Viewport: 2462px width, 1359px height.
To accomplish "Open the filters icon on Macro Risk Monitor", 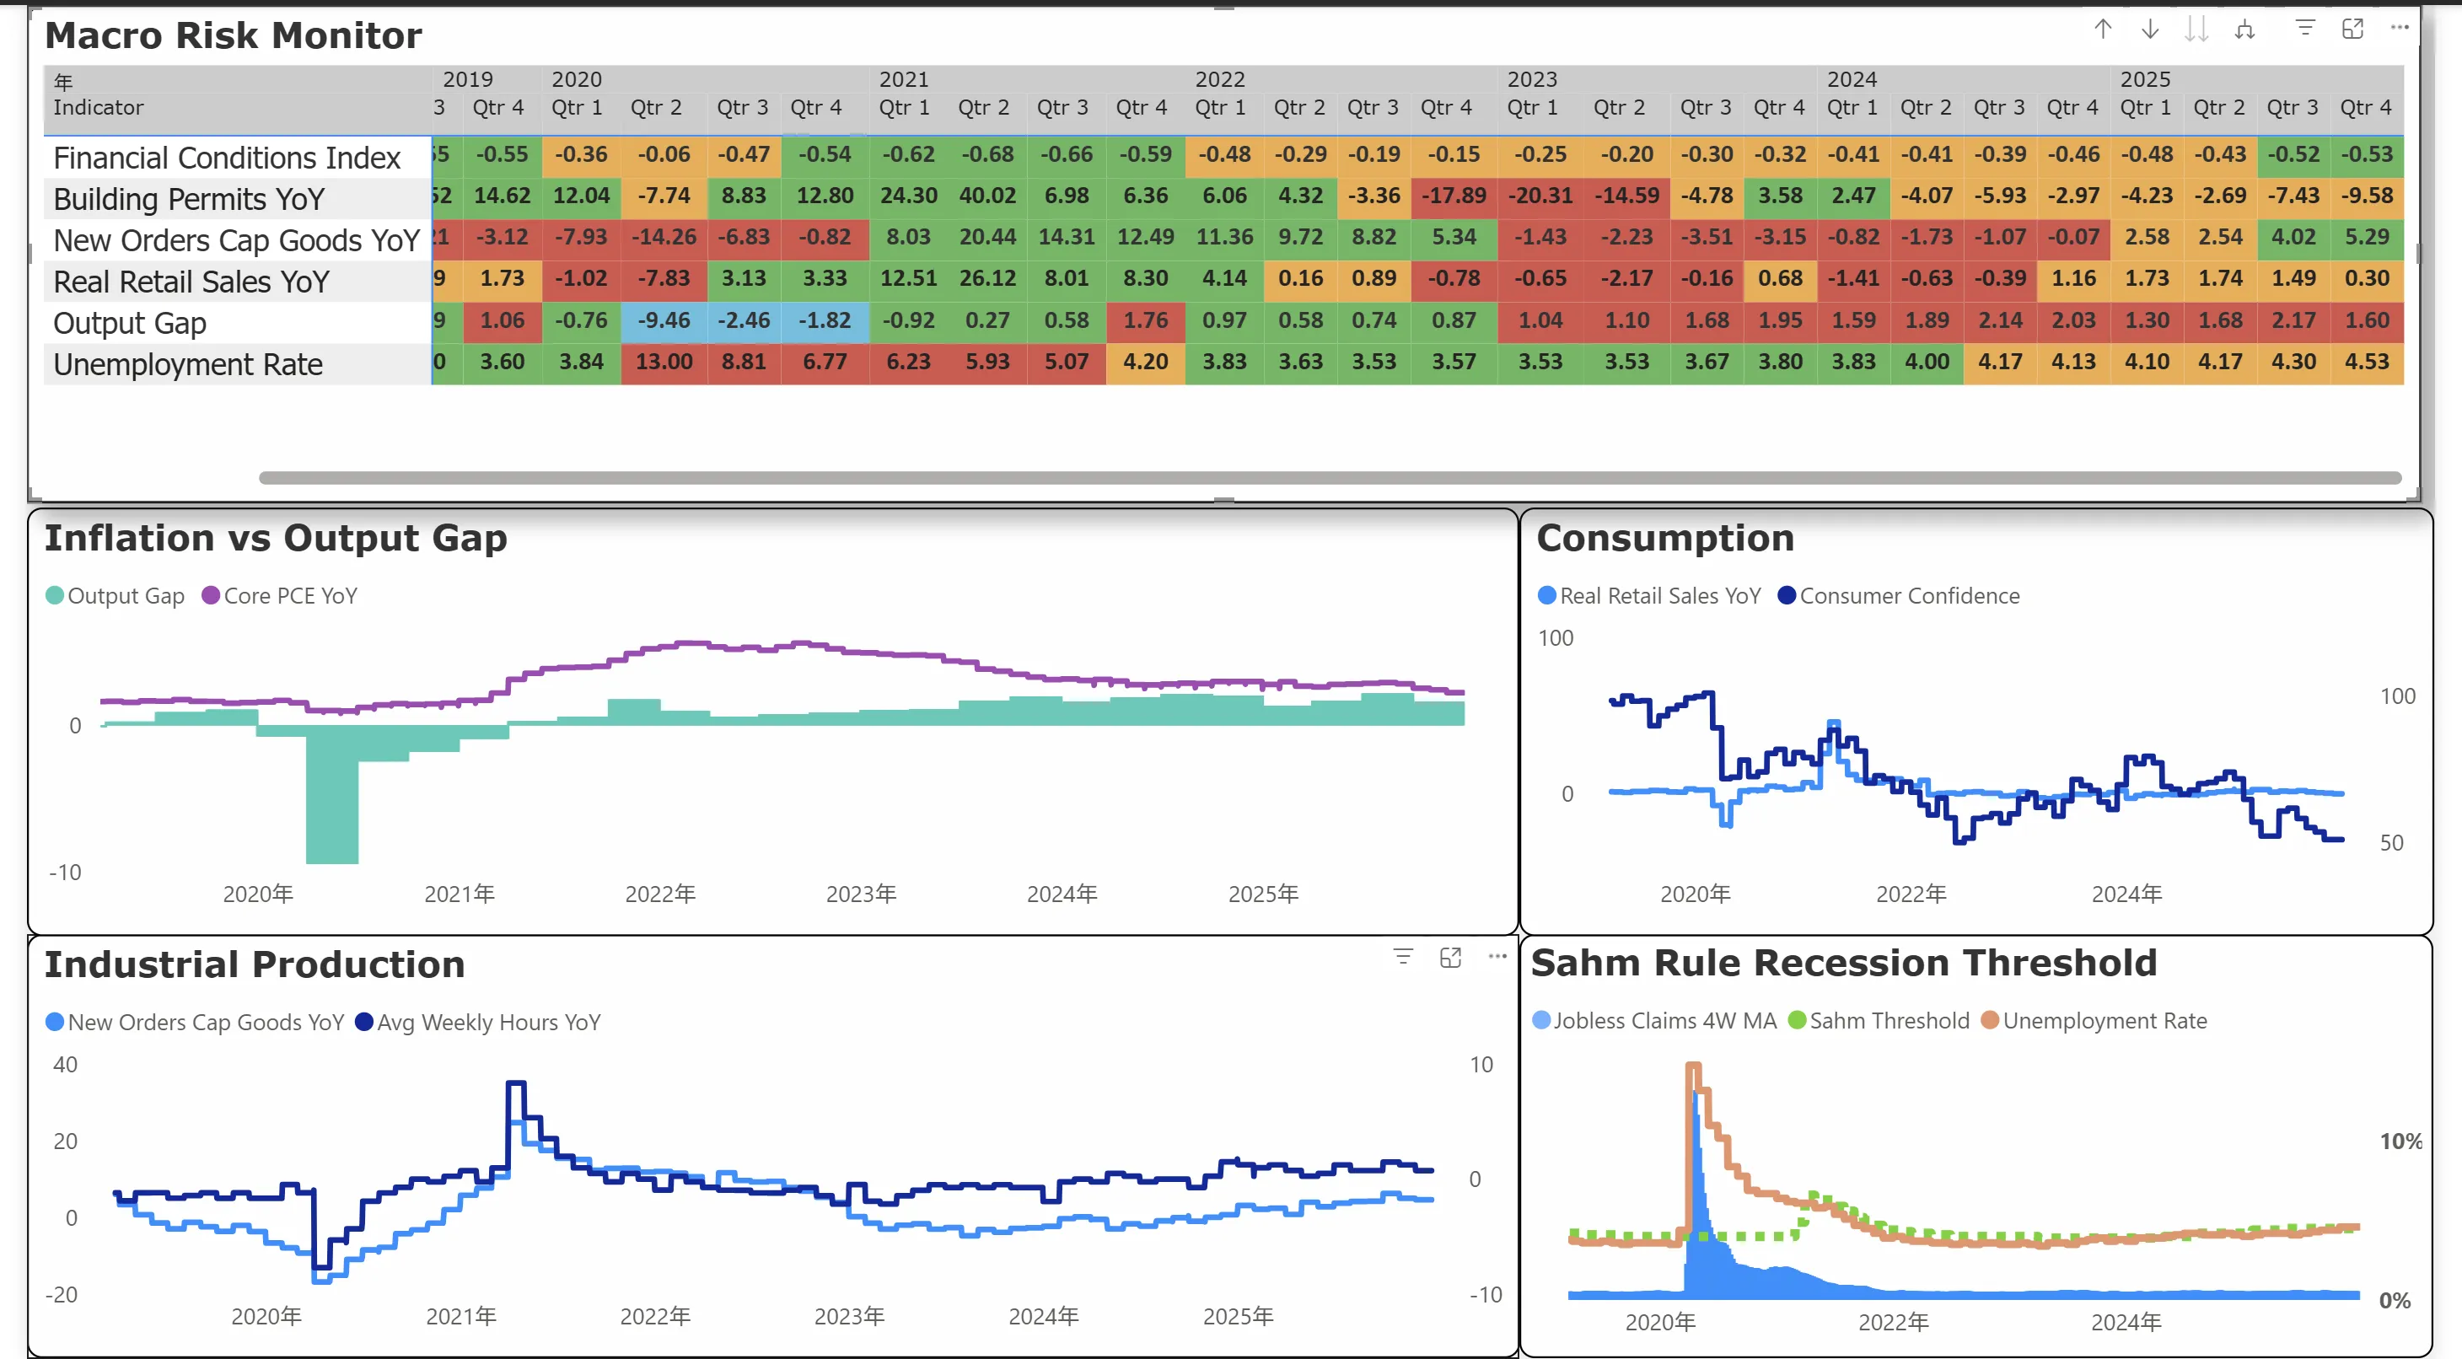I will click(2305, 29).
